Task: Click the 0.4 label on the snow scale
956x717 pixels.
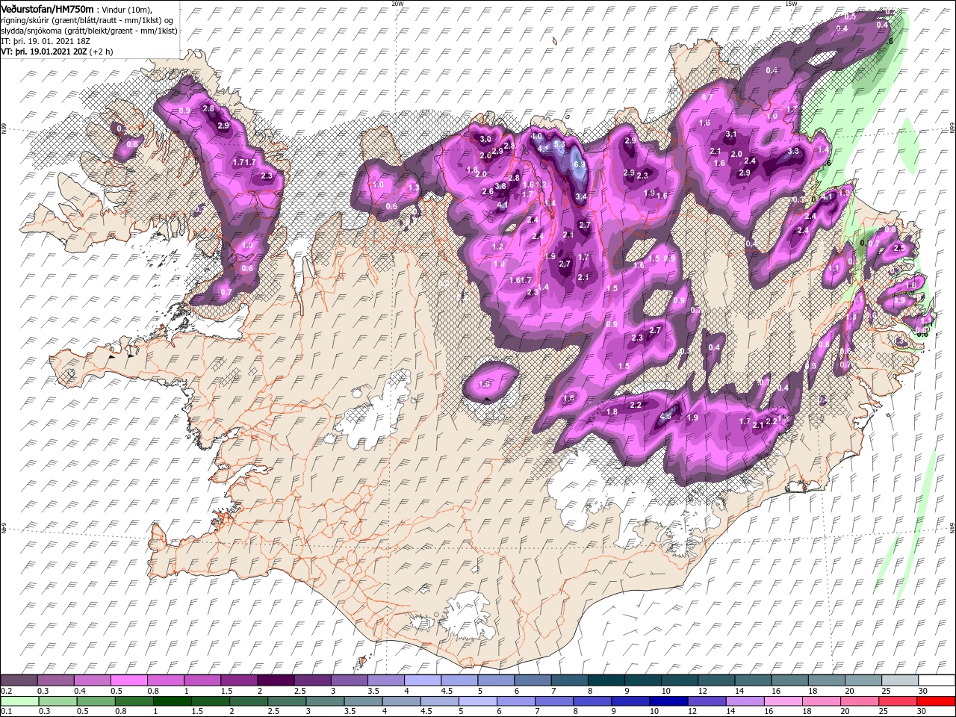Action: tap(79, 691)
